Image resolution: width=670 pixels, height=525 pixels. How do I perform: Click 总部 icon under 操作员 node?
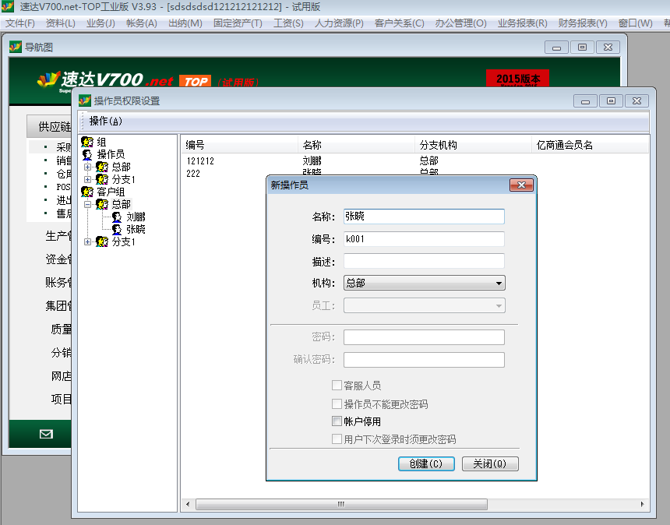tap(102, 167)
